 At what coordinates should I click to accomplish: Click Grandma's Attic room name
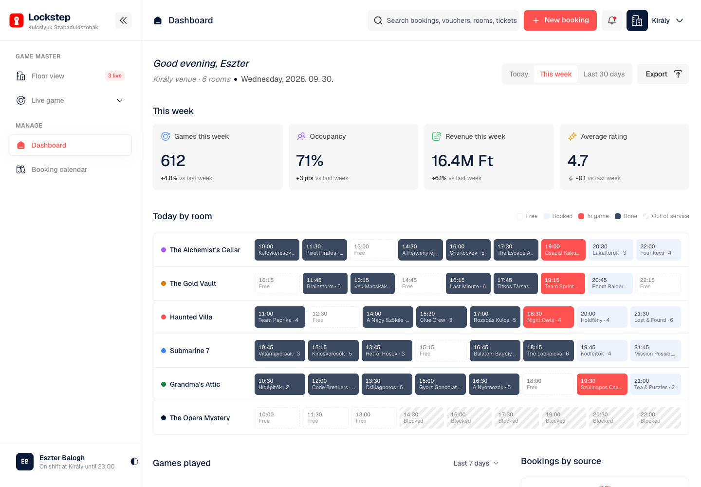(195, 384)
